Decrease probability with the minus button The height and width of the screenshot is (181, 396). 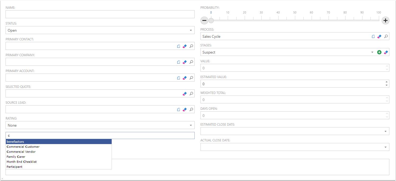coord(204,21)
